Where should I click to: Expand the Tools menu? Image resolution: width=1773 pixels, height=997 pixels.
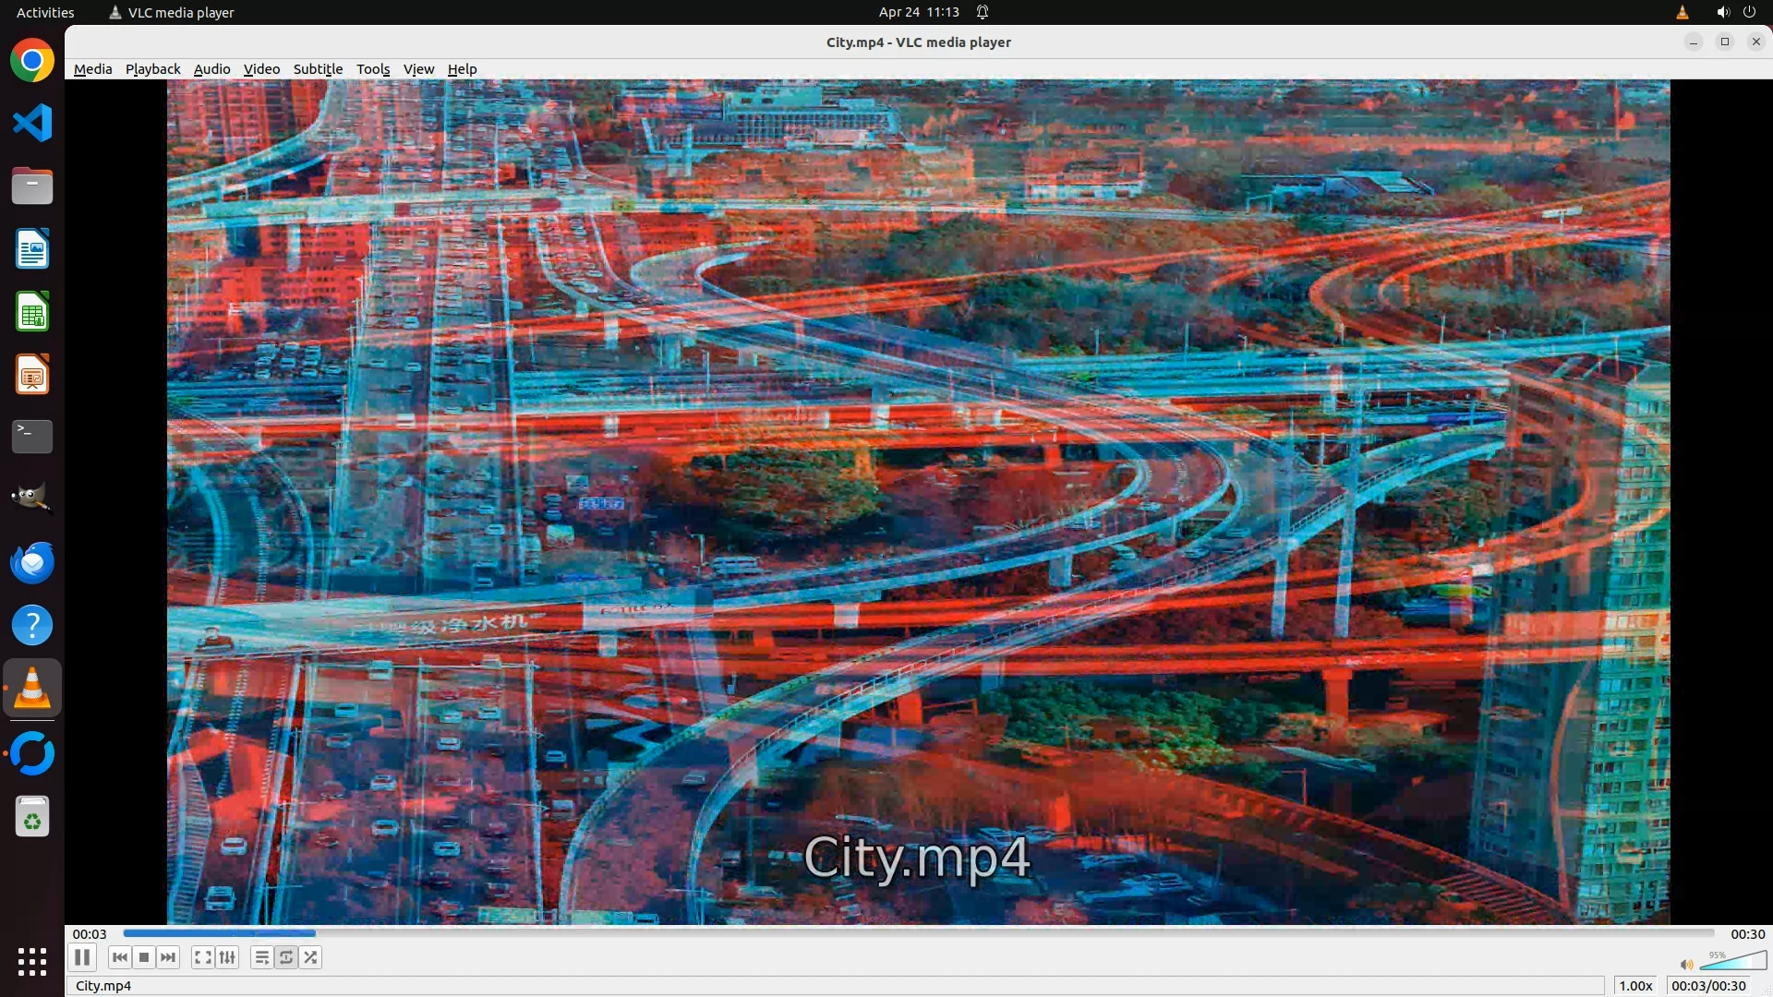373,69
